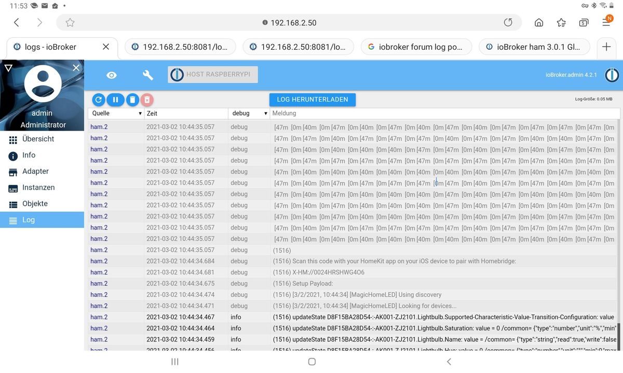Open Objekte in the sidebar
623x373 pixels.
(42, 204)
